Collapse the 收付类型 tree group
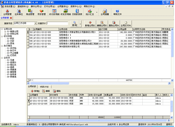 pyautogui.click(x=2, y=36)
